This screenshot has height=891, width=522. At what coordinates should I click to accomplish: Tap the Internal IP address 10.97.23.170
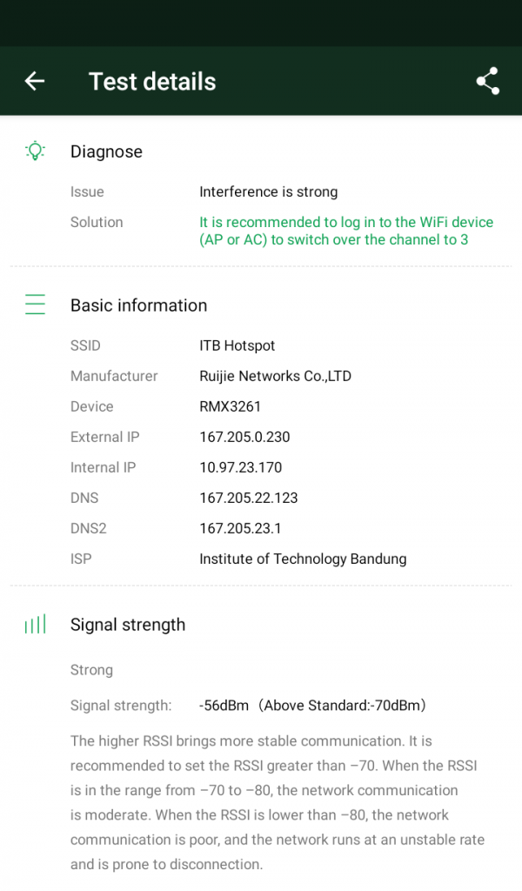[240, 467]
